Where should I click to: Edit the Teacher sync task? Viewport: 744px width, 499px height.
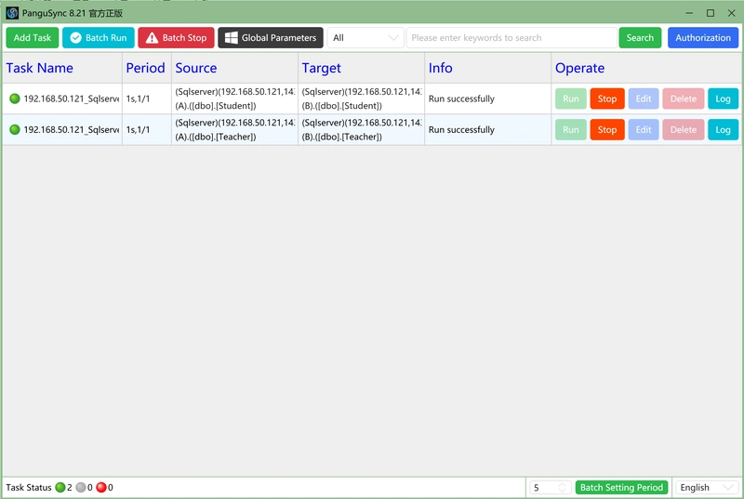point(644,129)
